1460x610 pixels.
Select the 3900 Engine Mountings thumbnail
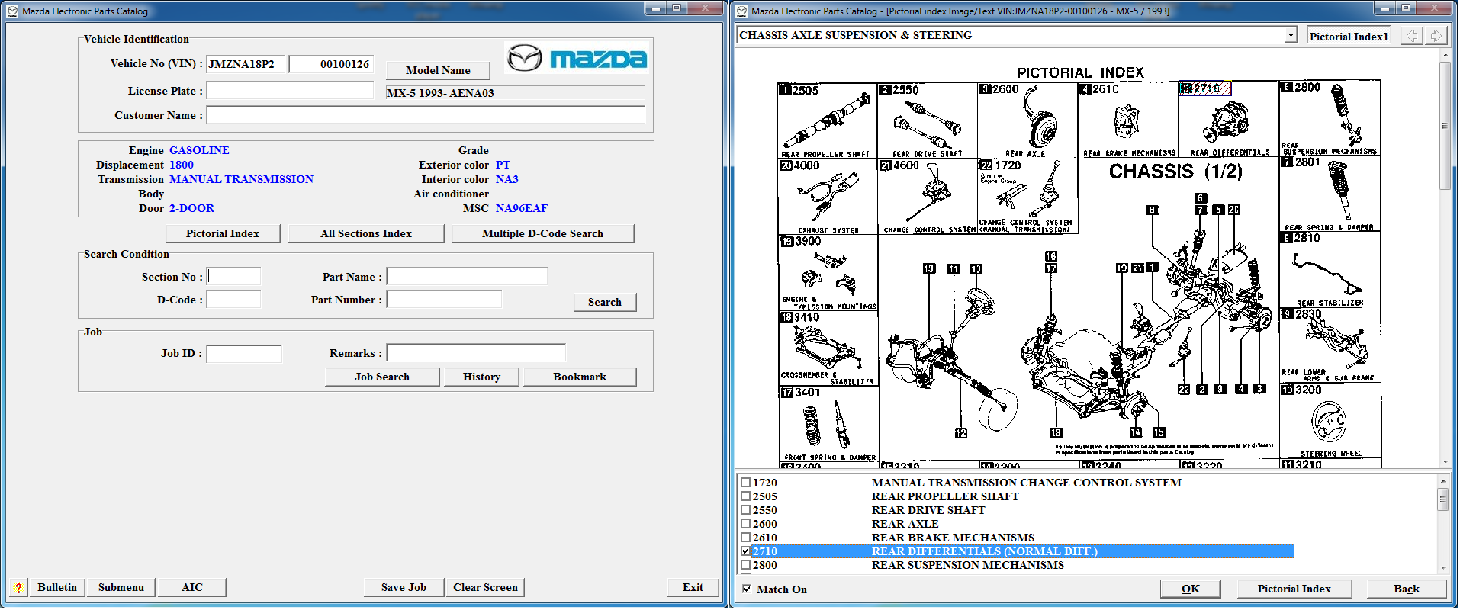tap(828, 272)
